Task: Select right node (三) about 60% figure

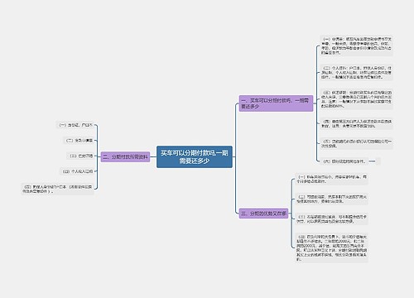Action: 356,99
